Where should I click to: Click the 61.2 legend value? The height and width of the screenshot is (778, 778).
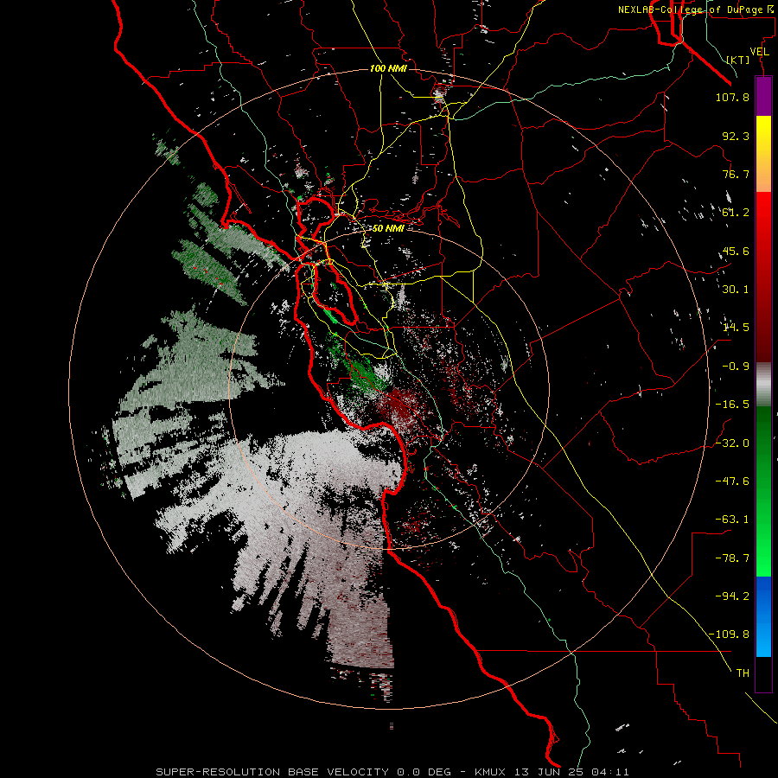736,213
